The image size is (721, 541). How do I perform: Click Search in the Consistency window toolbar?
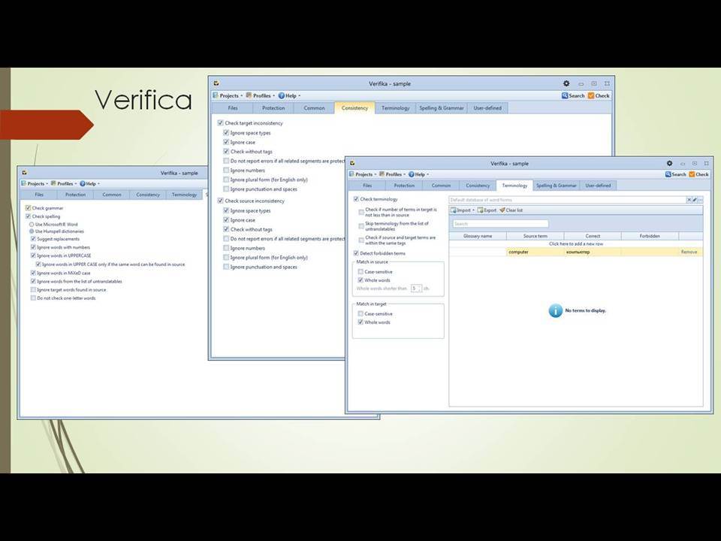click(x=573, y=95)
